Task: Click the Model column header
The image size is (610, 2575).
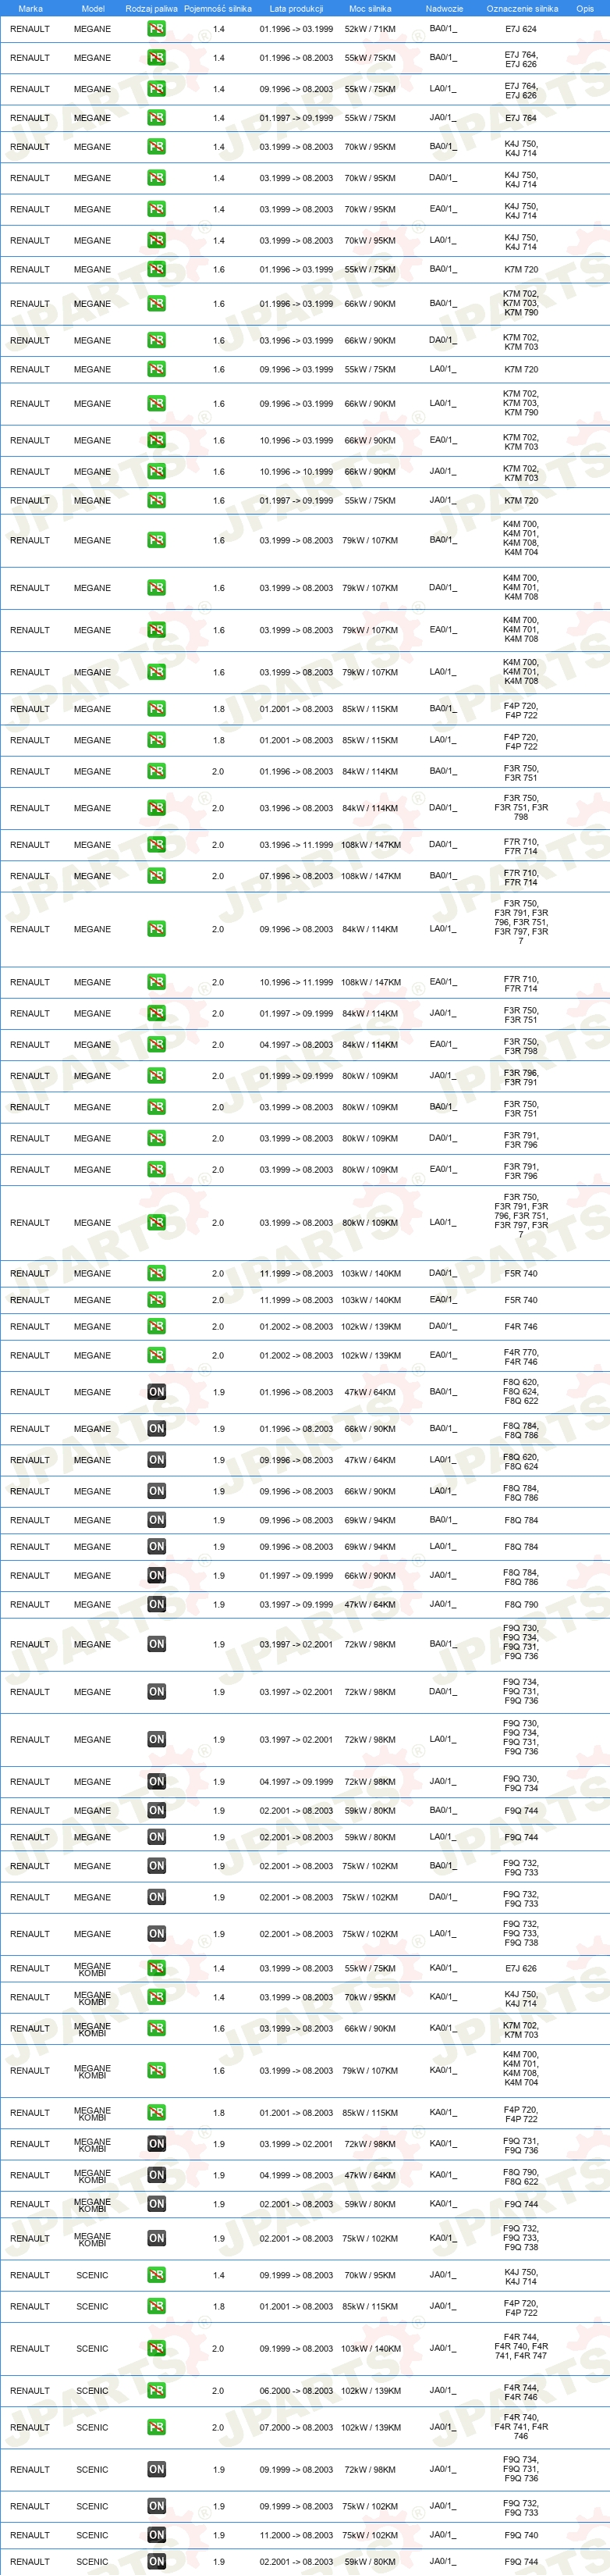Action: (93, 8)
